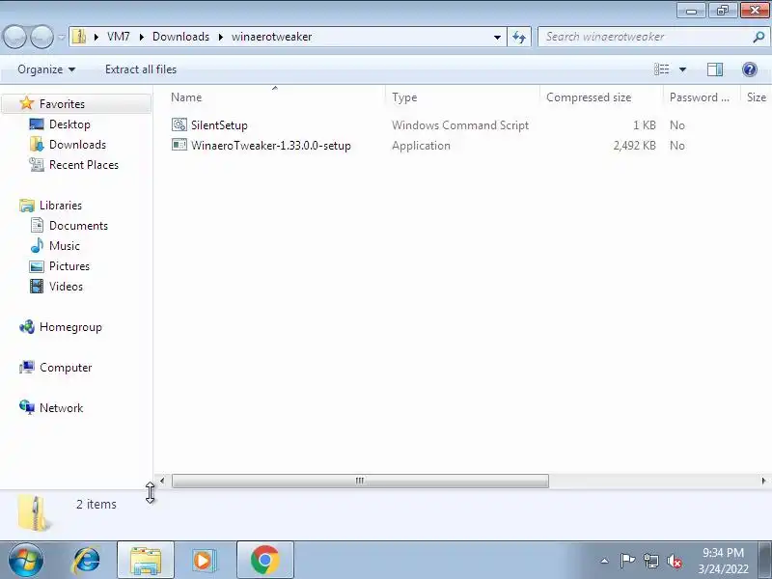Select VM7 in the address path

pyautogui.click(x=118, y=37)
